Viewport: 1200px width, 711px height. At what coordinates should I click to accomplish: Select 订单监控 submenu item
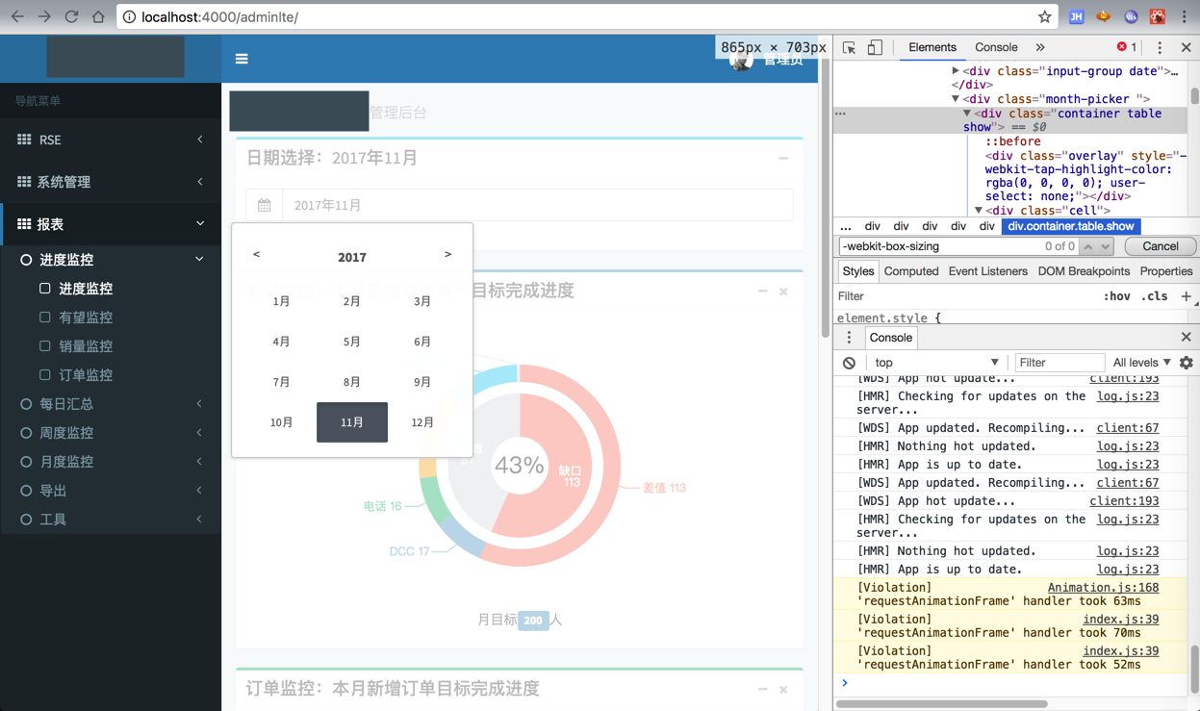(x=86, y=375)
